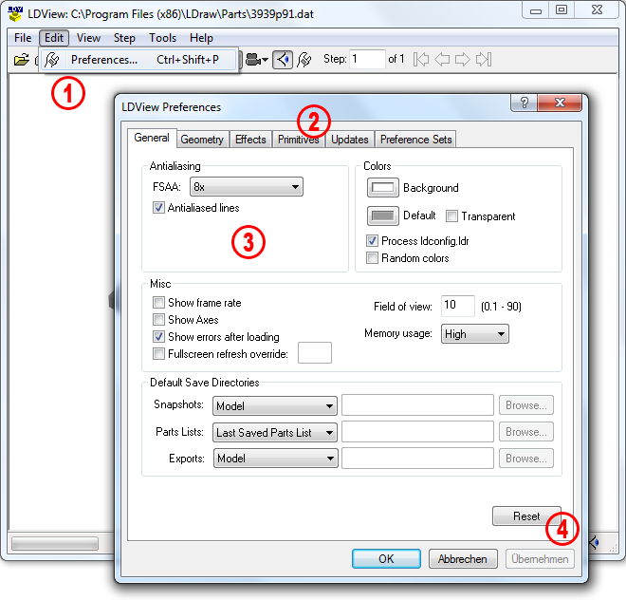Switch to the Geometry tab
This screenshot has width=626, height=600.
[x=202, y=140]
